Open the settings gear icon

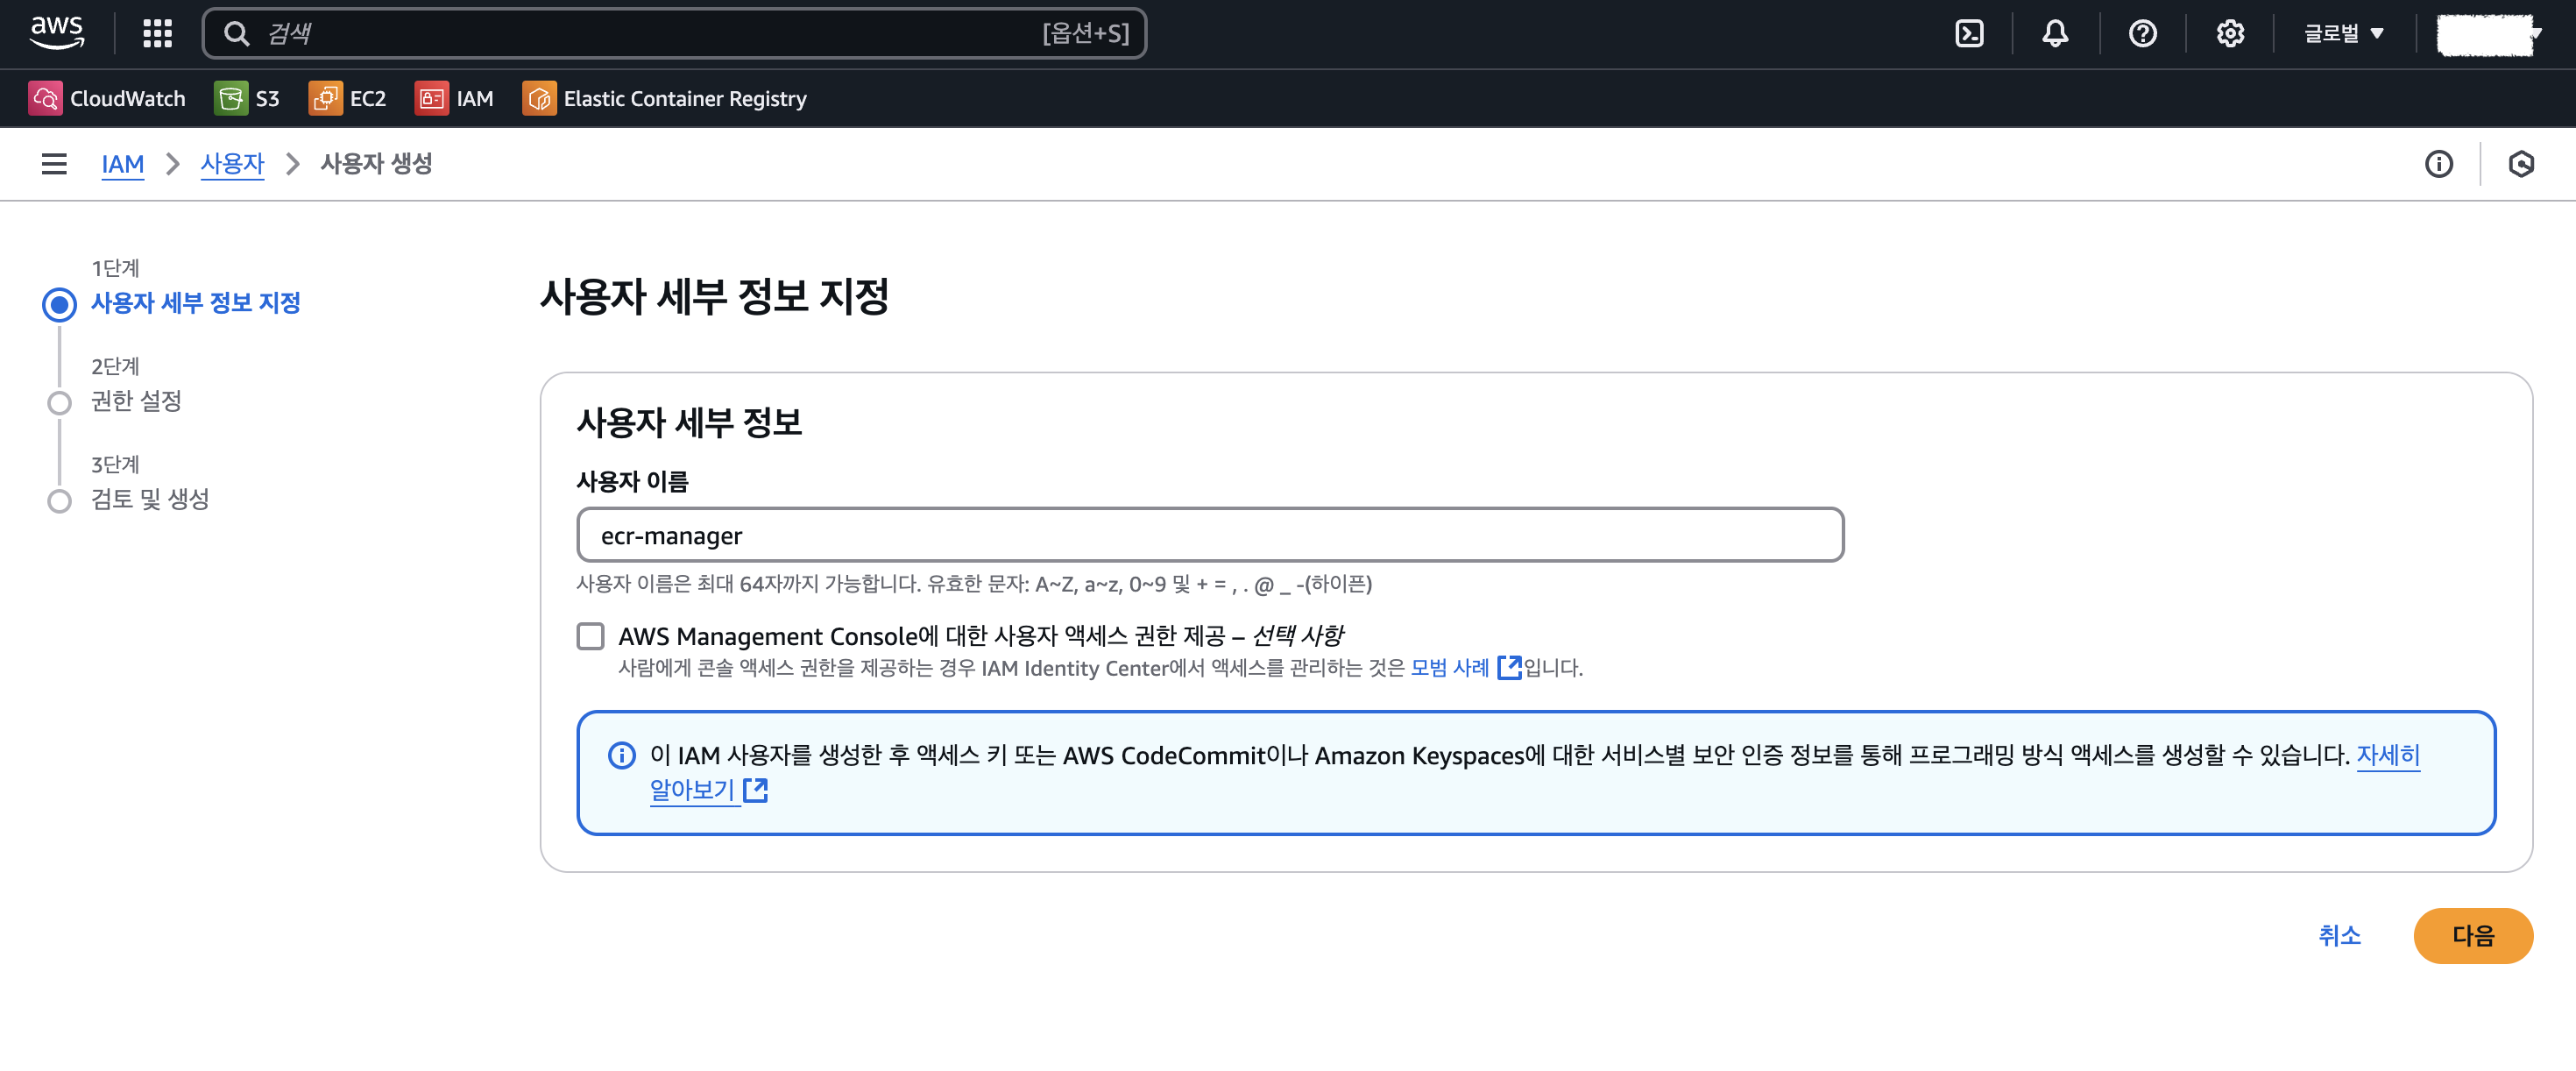[2229, 33]
